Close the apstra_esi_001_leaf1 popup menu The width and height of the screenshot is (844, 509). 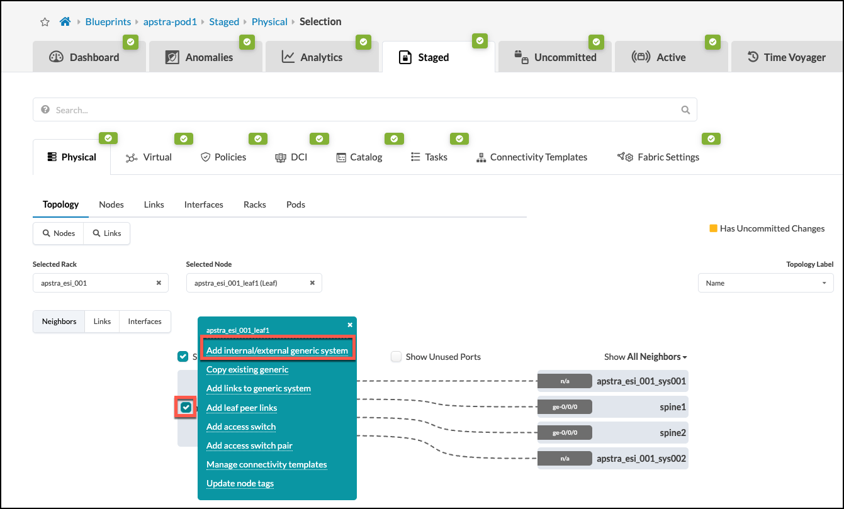(x=350, y=325)
